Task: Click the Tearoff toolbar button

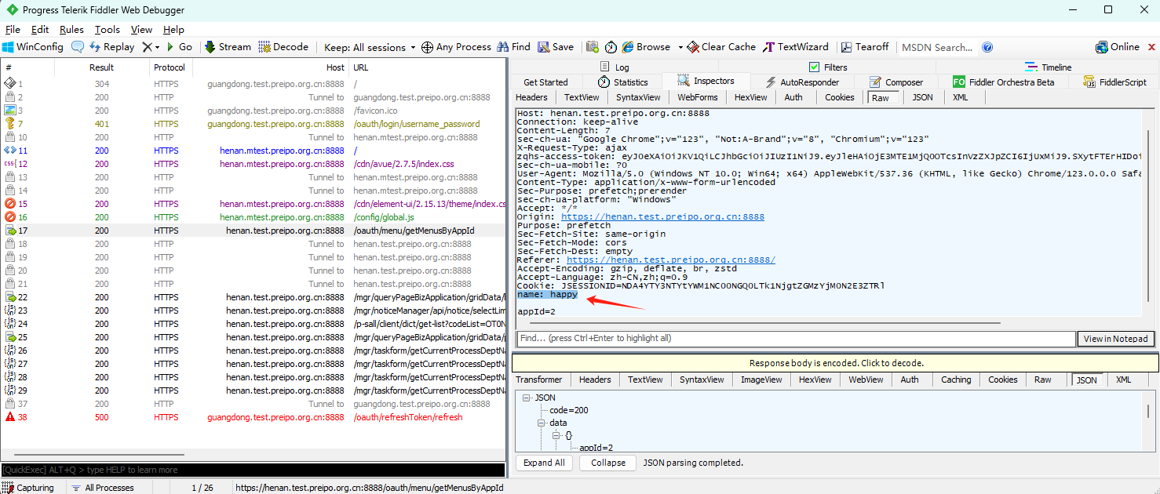Action: point(864,47)
